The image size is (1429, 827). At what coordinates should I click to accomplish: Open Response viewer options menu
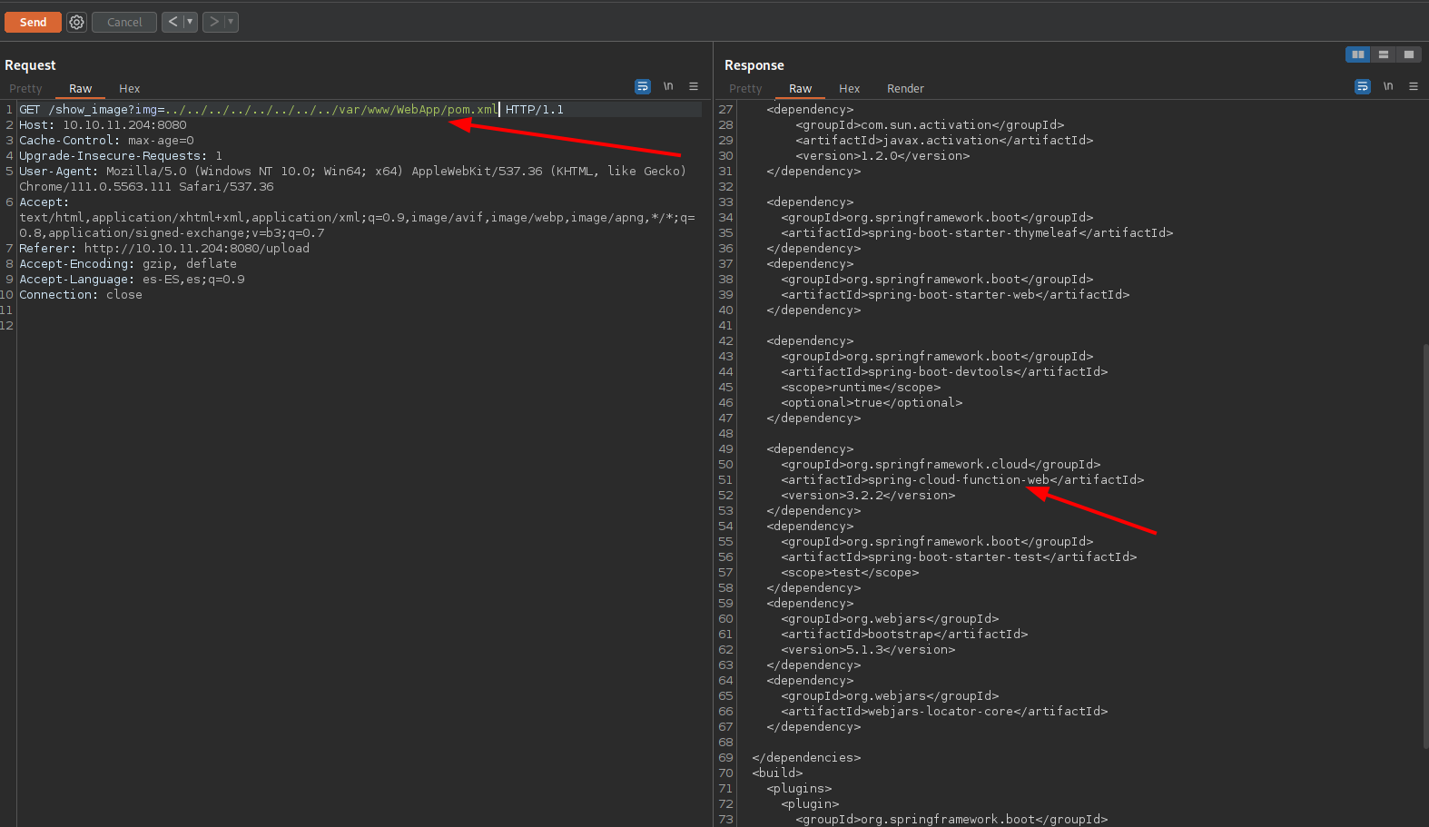(x=1414, y=86)
